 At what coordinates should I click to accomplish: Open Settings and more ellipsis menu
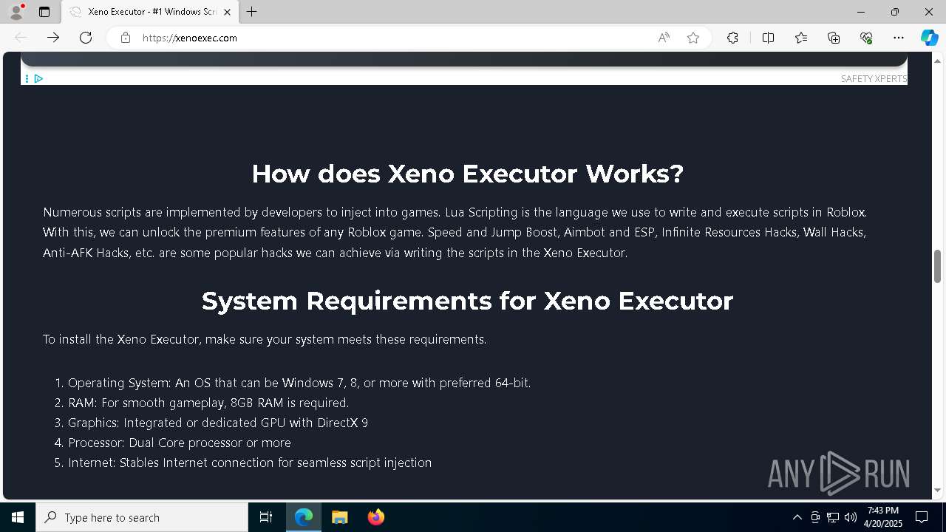[899, 38]
